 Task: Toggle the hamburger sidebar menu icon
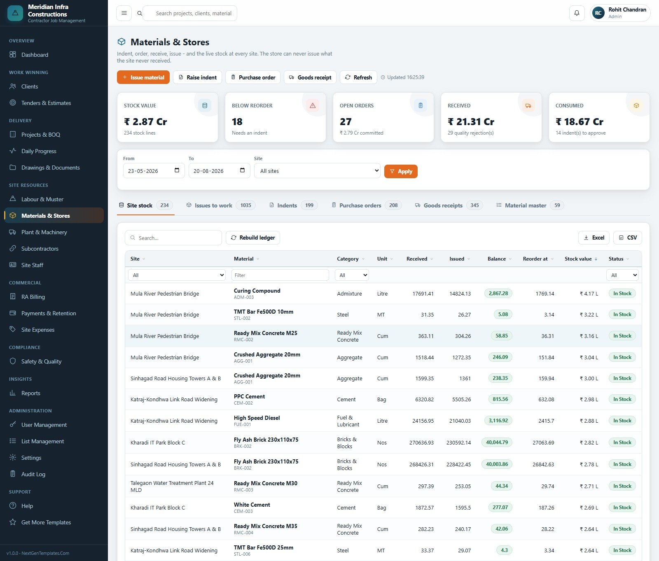(124, 13)
